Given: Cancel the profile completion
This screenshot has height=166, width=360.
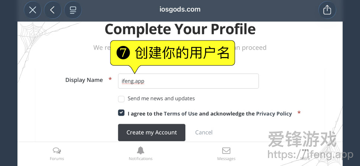Looking at the screenshot, I should pyautogui.click(x=204, y=132).
